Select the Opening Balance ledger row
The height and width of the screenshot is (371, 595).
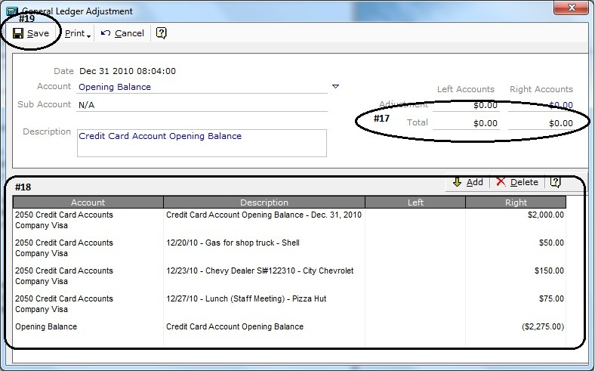point(289,326)
